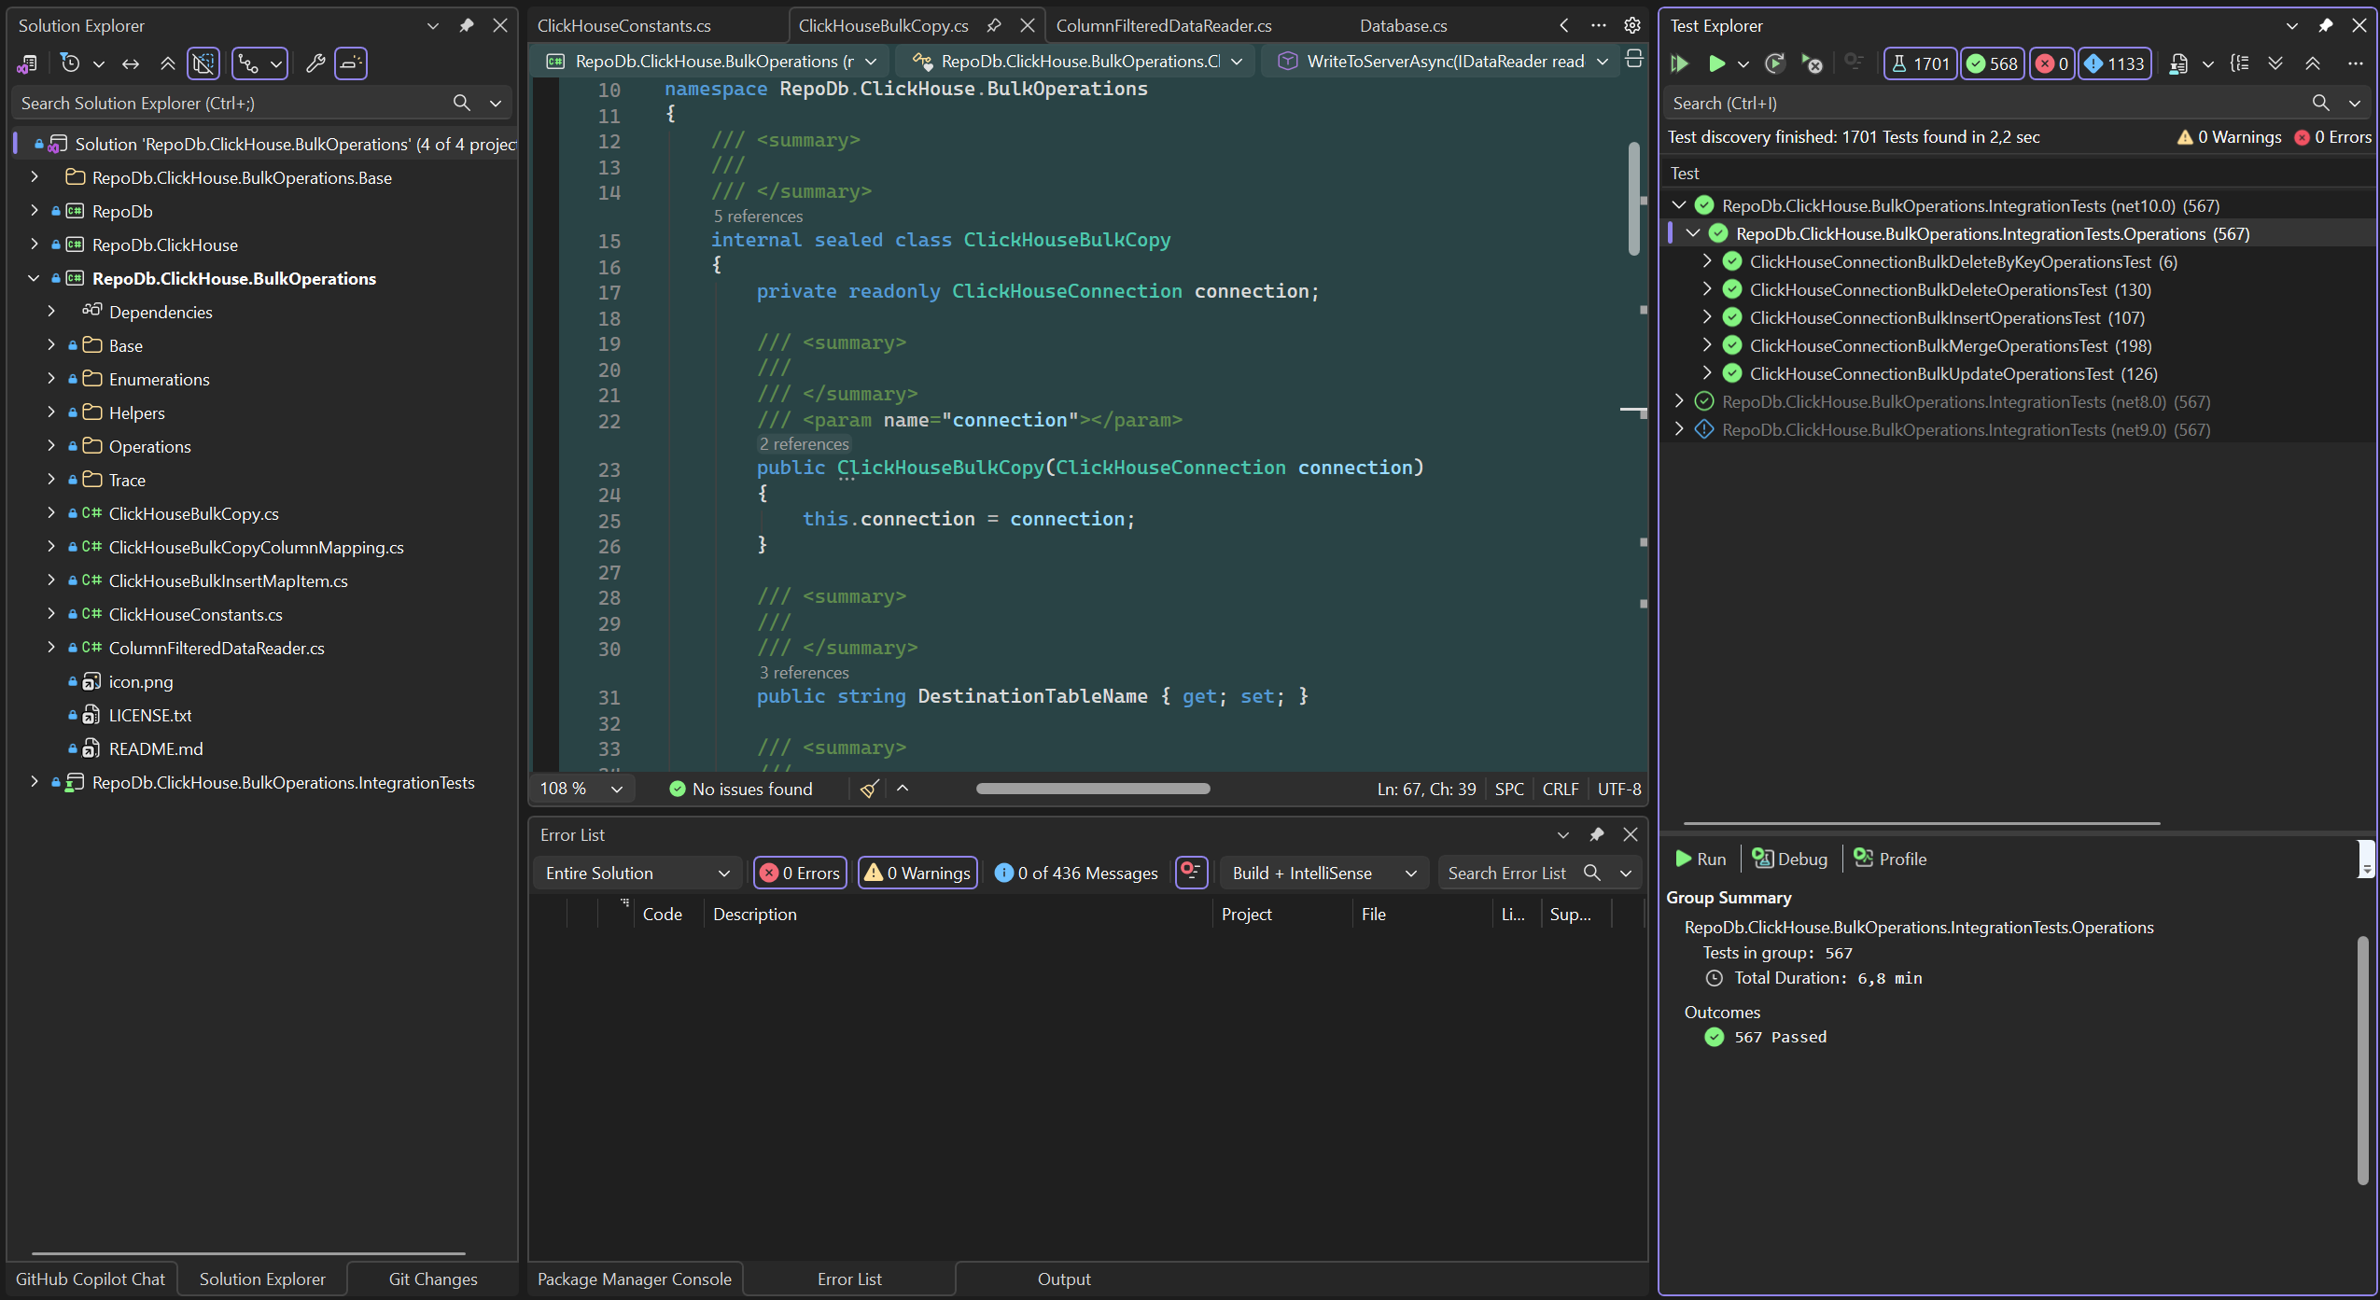Click the Search Error List input field
This screenshot has height=1300, width=2380.
1508,873
